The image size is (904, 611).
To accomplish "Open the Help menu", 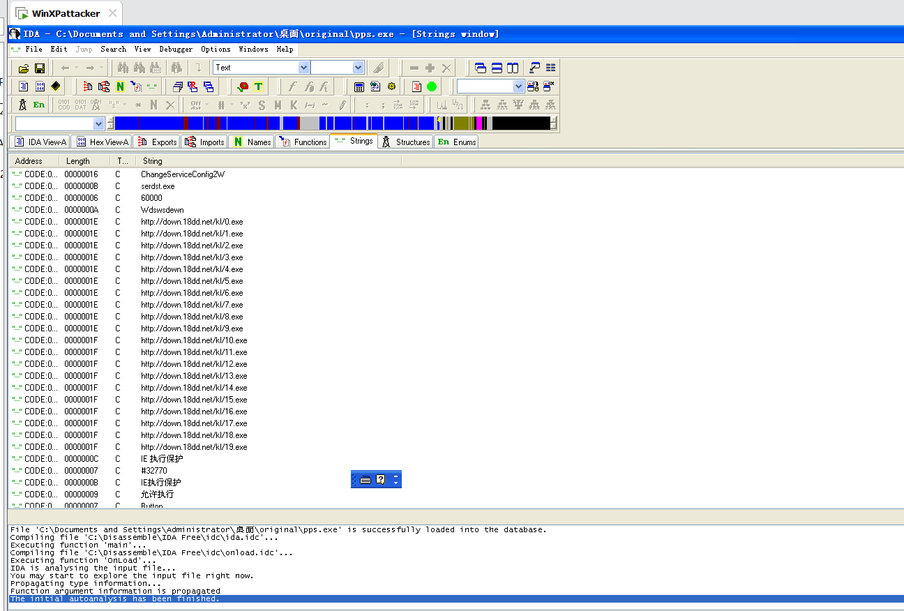I will pos(285,50).
